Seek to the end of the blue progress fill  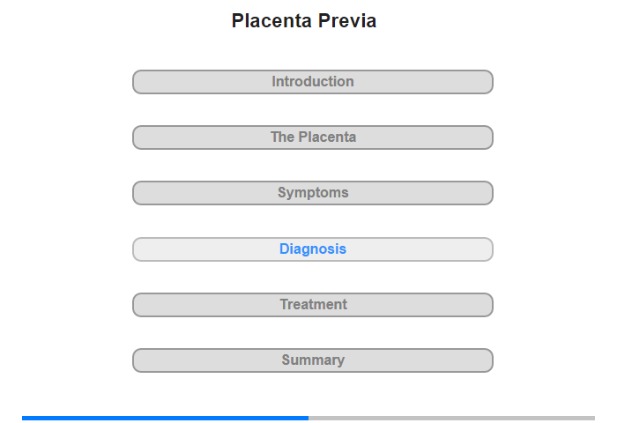click(307, 418)
